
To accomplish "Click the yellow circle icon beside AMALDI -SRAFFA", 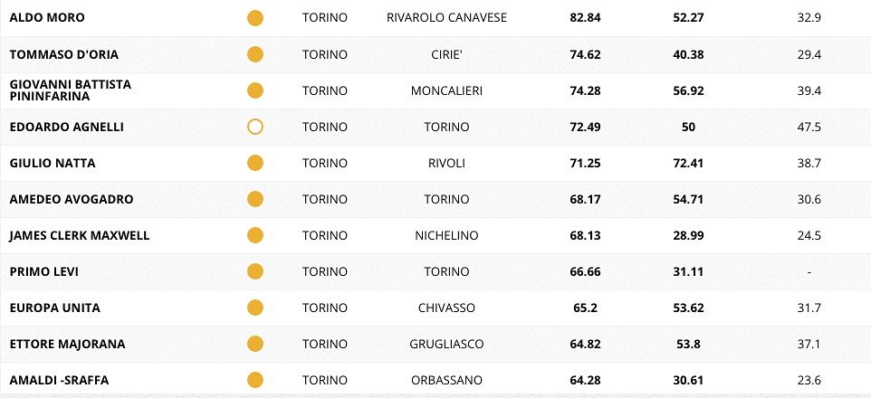I will tap(255, 380).
